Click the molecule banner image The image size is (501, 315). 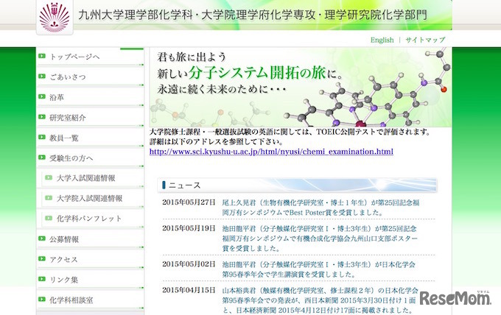pos(301,87)
